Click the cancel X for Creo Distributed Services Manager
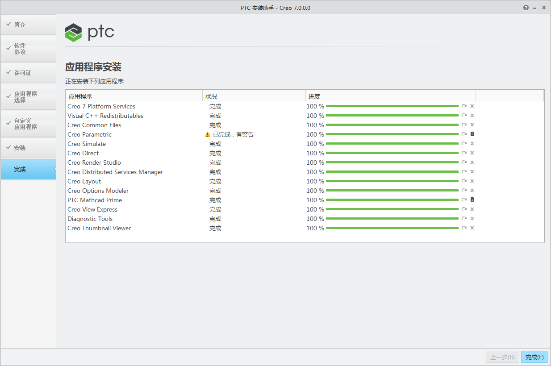 472,172
